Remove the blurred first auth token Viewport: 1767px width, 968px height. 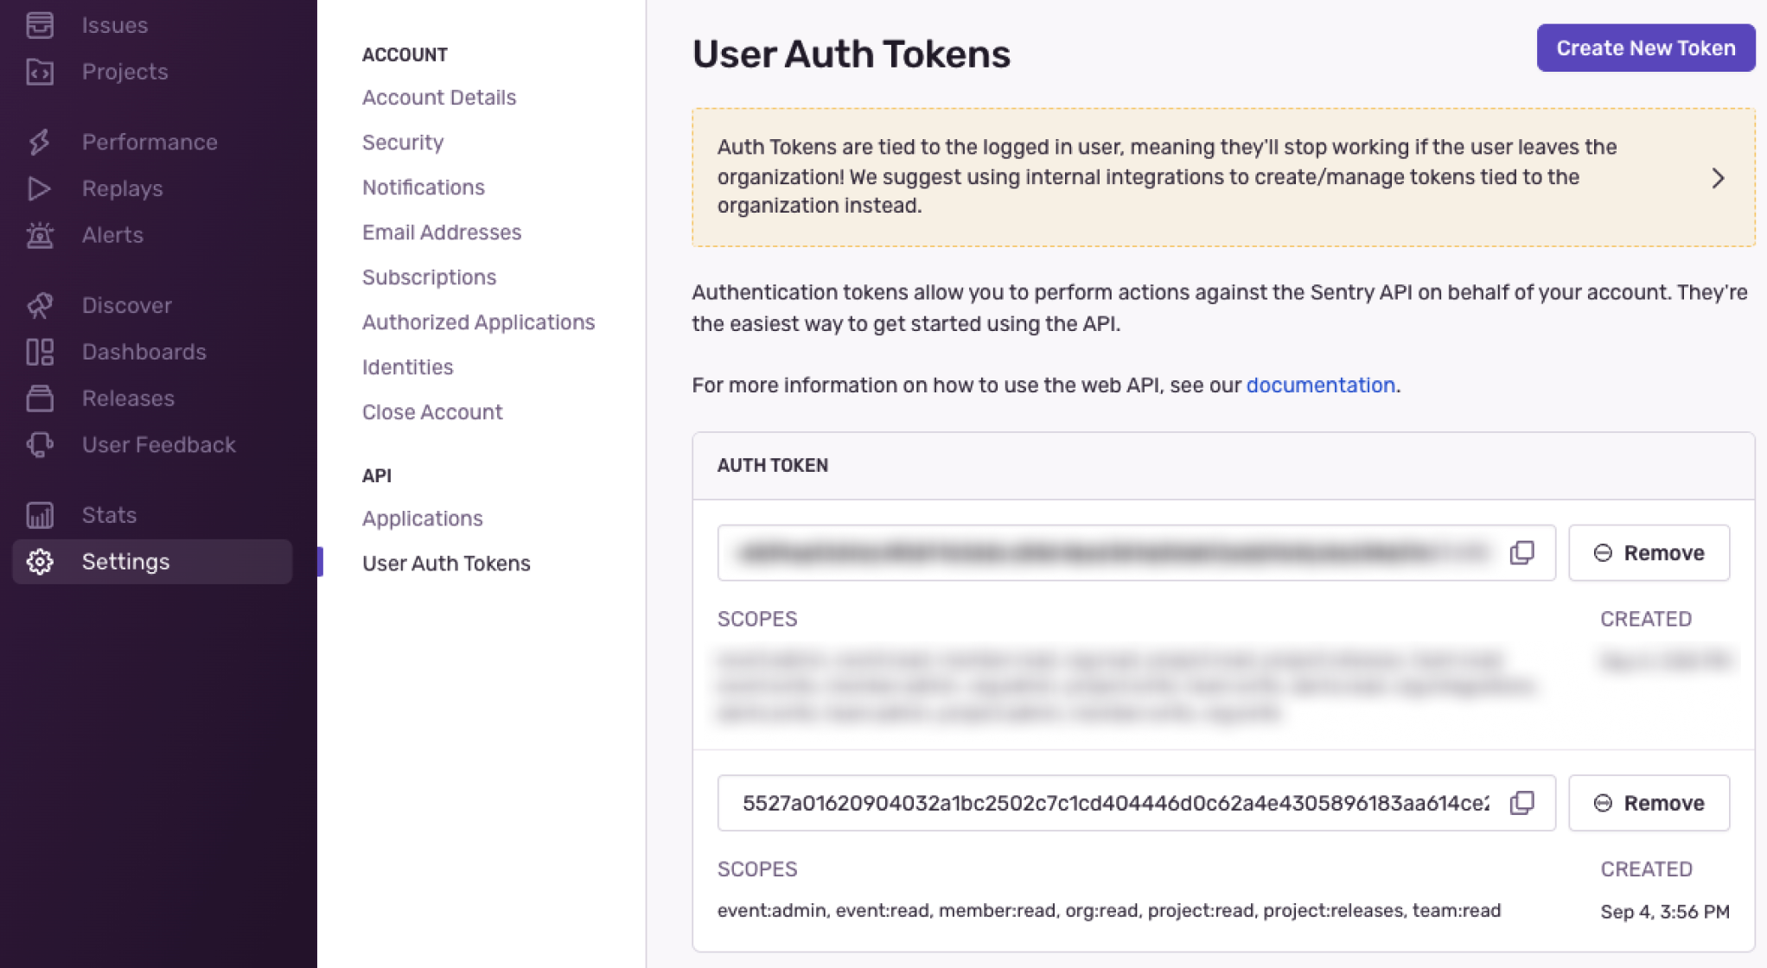coord(1649,553)
